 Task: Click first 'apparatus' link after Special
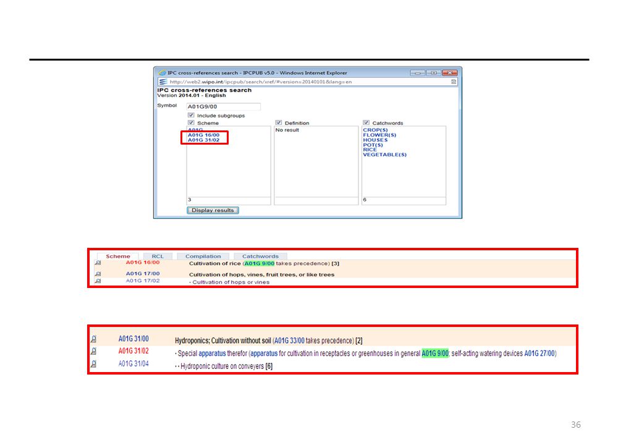click(x=212, y=353)
